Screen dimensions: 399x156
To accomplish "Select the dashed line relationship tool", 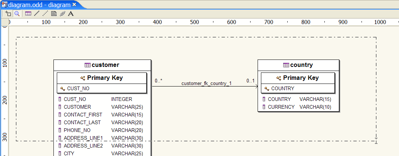I will pyautogui.click(x=45, y=14).
